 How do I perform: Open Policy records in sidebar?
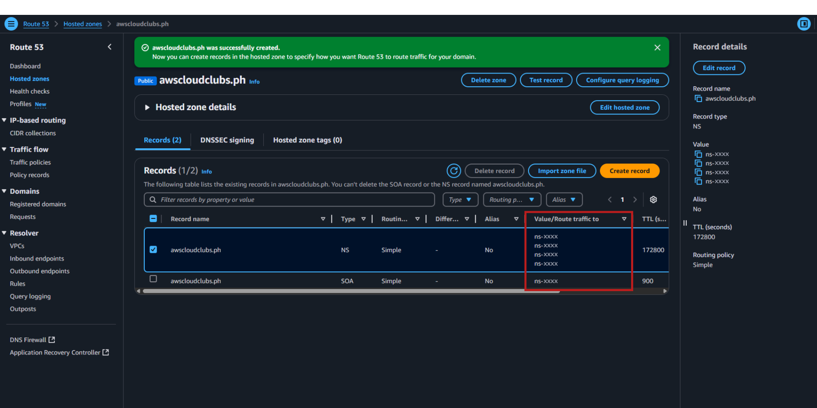click(29, 175)
